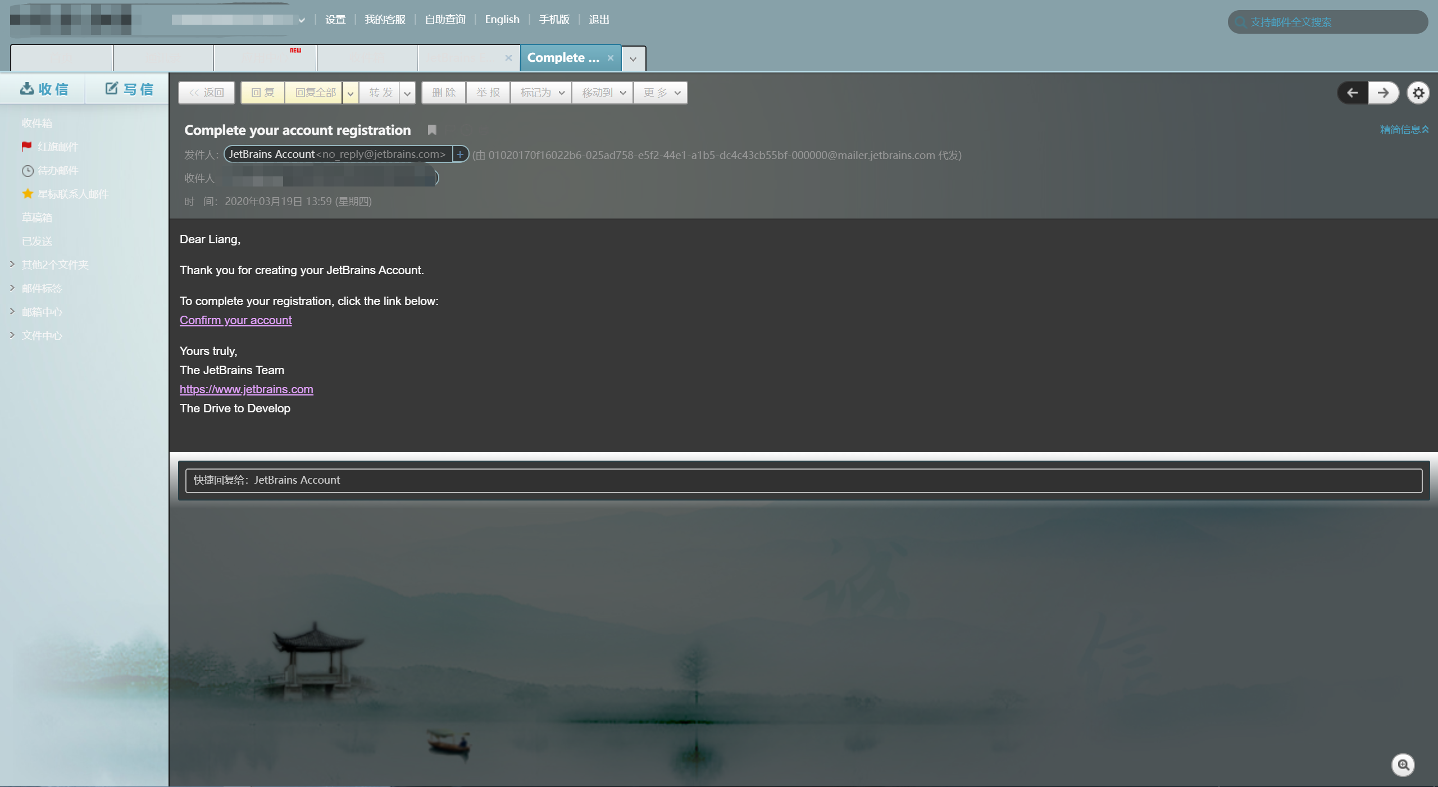Expand 邮箱中心 tree item
Viewport: 1438px width, 787px height.
click(12, 311)
